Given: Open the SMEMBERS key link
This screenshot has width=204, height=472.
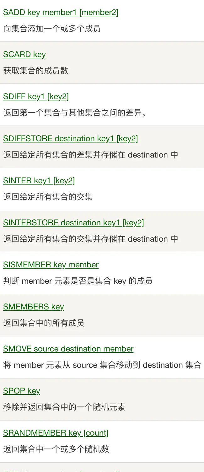Looking at the screenshot, I should [x=34, y=307].
